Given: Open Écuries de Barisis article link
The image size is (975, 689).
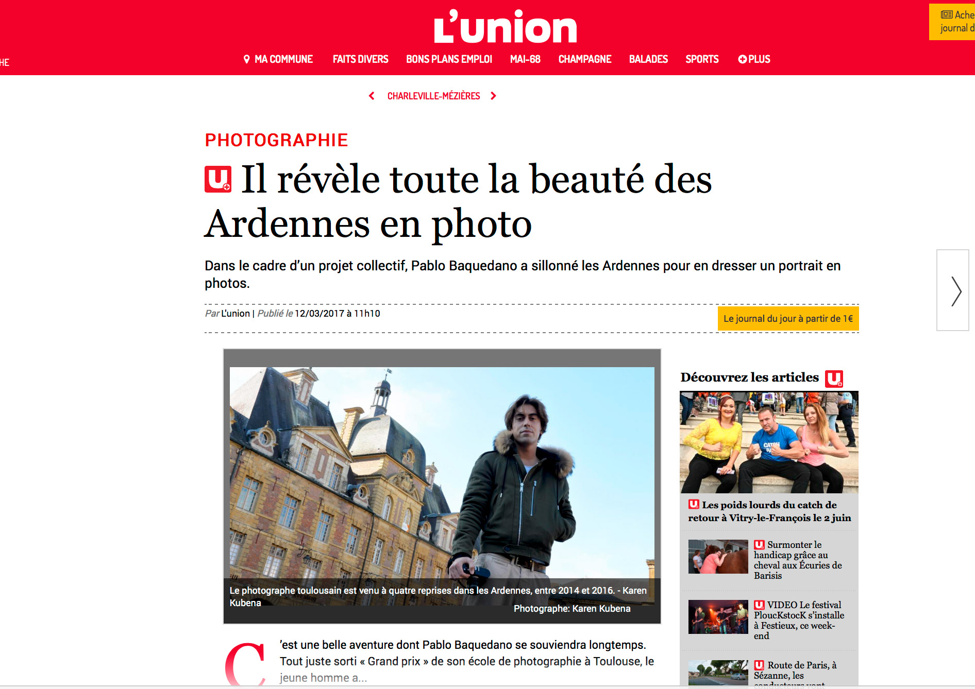Looking at the screenshot, I should click(x=798, y=560).
